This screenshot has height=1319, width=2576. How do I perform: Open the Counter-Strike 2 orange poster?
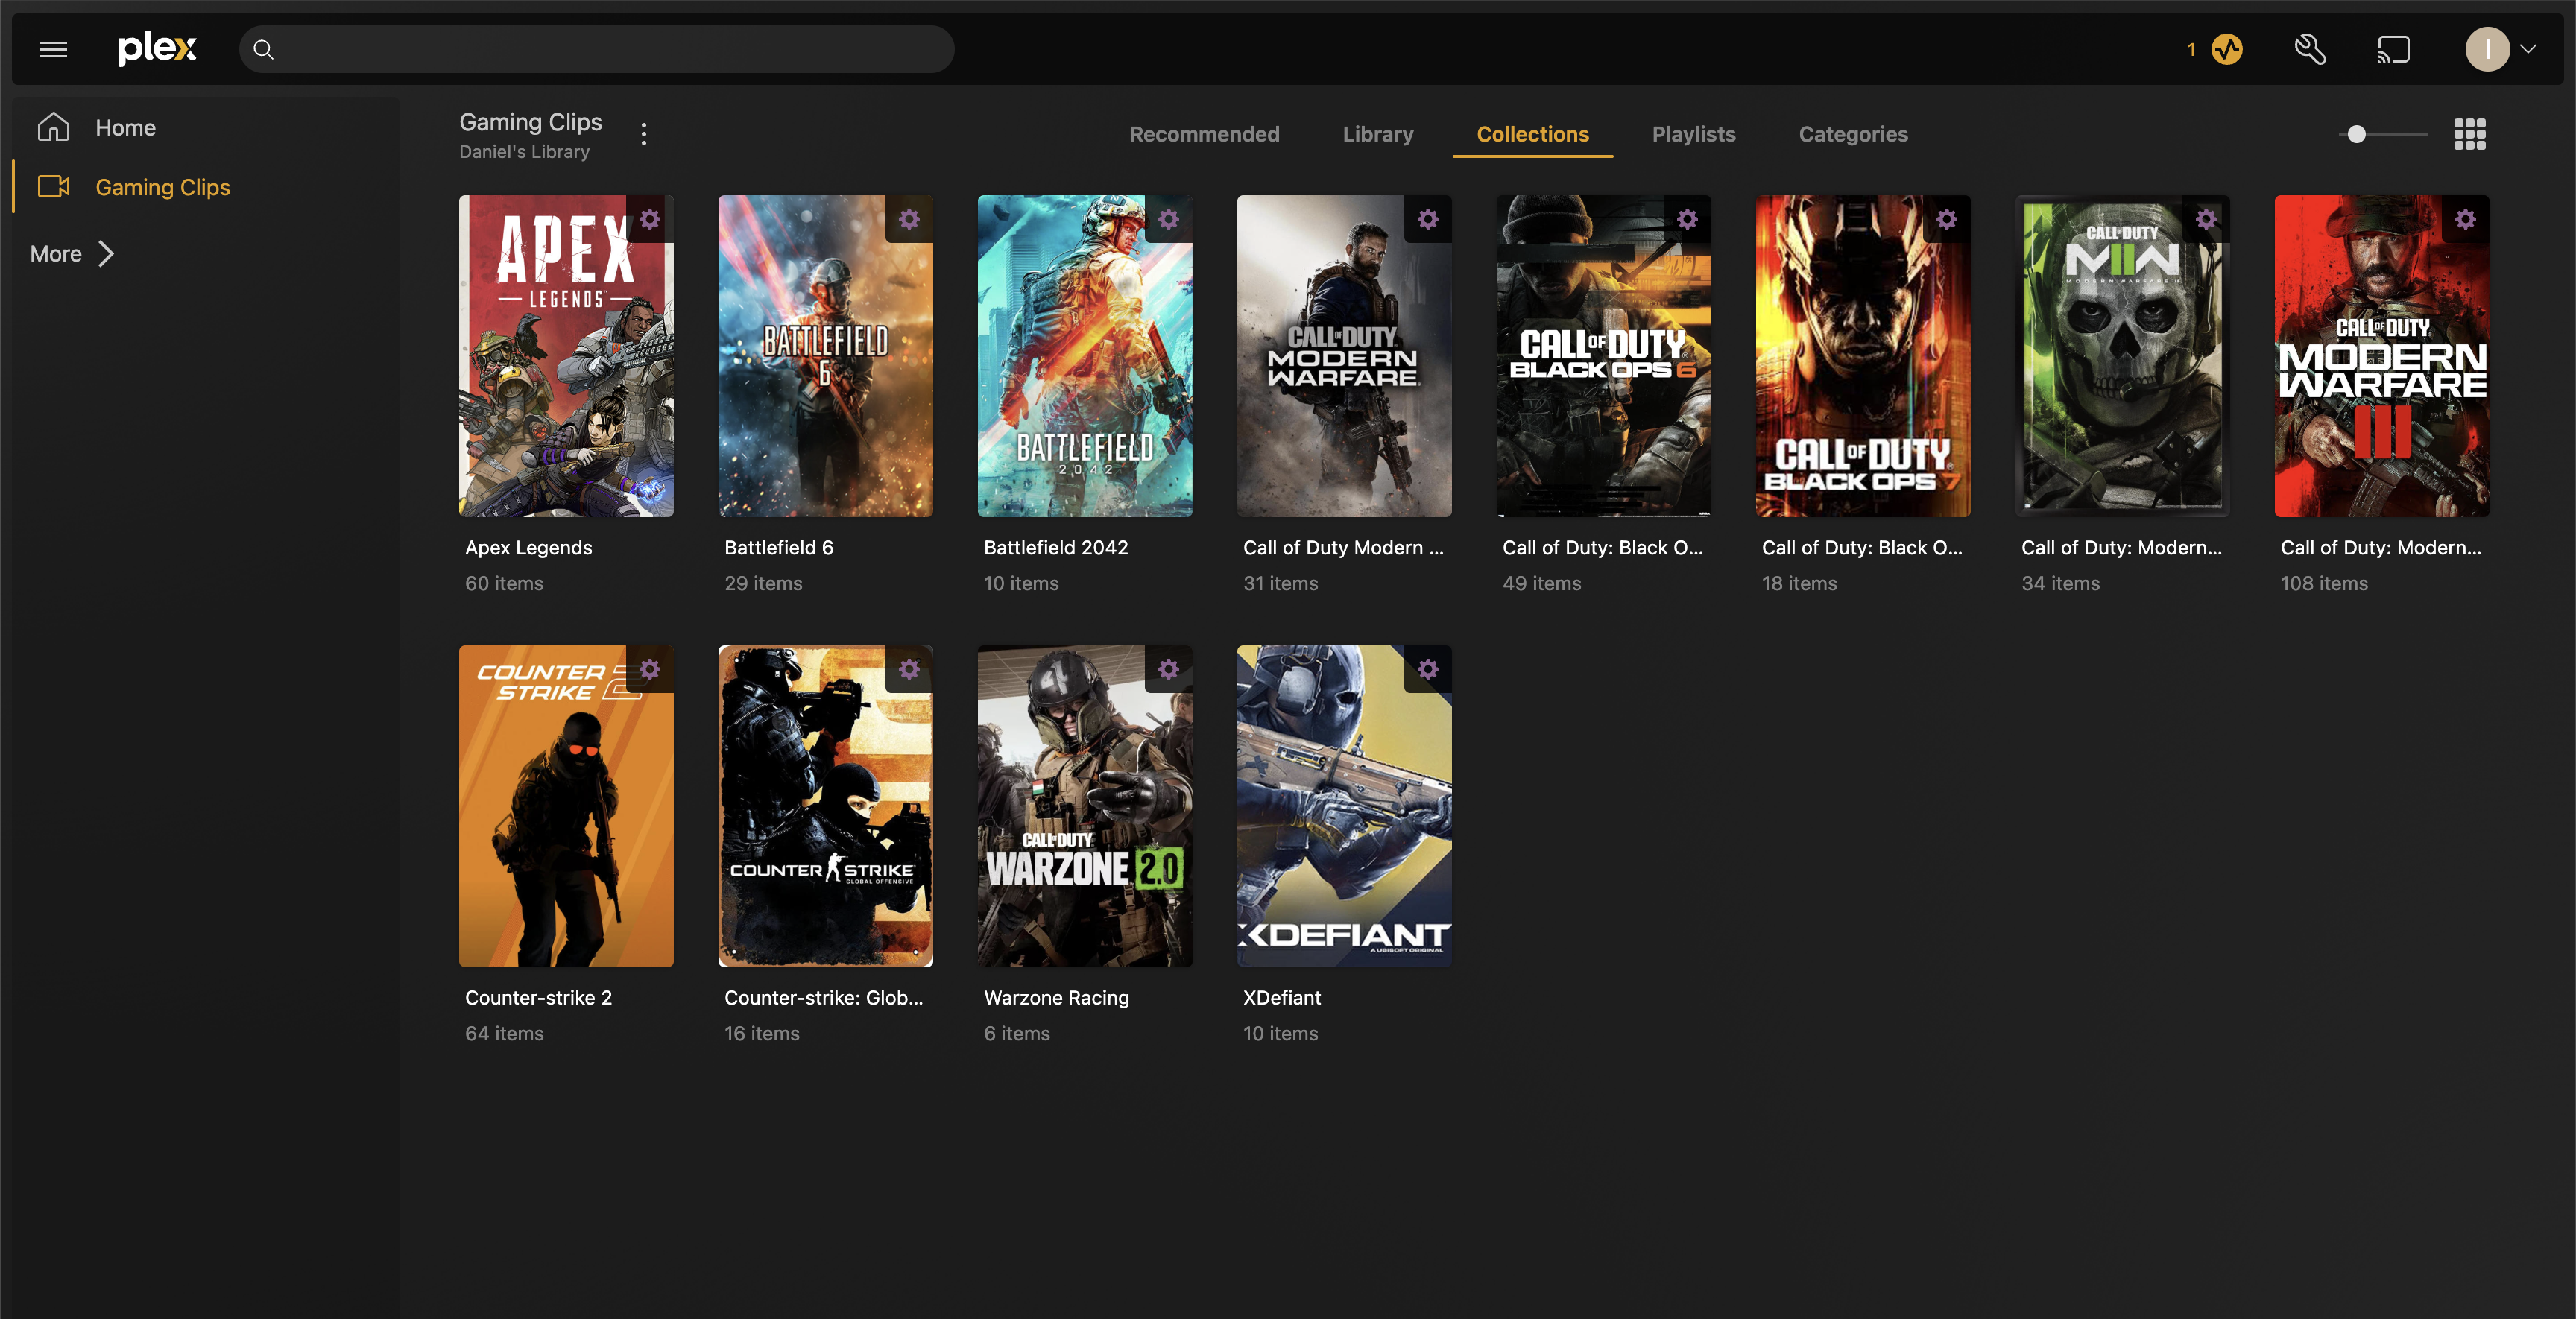(x=566, y=806)
